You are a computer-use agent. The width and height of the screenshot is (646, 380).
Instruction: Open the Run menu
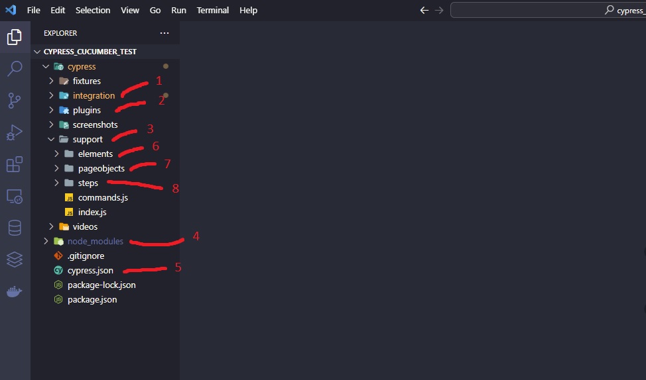point(178,11)
